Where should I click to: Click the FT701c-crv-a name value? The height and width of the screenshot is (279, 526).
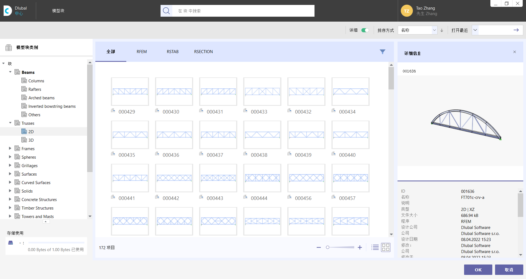click(473, 197)
